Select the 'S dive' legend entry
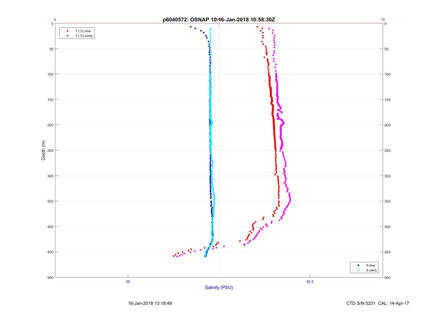This screenshot has width=423, height=312. (370, 265)
